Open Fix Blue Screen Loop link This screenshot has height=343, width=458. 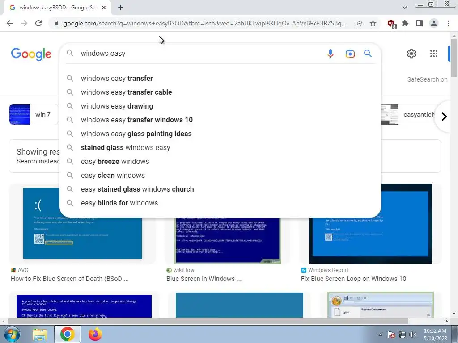[353, 279]
